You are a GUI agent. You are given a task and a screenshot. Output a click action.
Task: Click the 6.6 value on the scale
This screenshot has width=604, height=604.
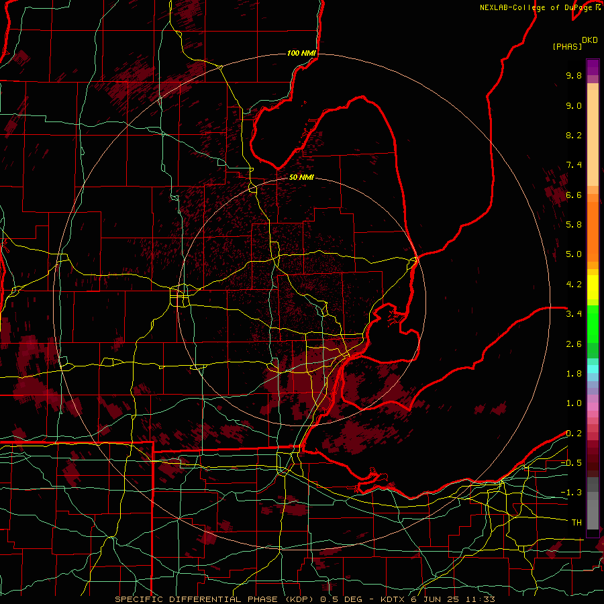[574, 195]
